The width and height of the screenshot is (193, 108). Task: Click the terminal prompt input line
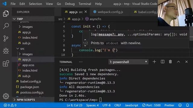click(81, 100)
